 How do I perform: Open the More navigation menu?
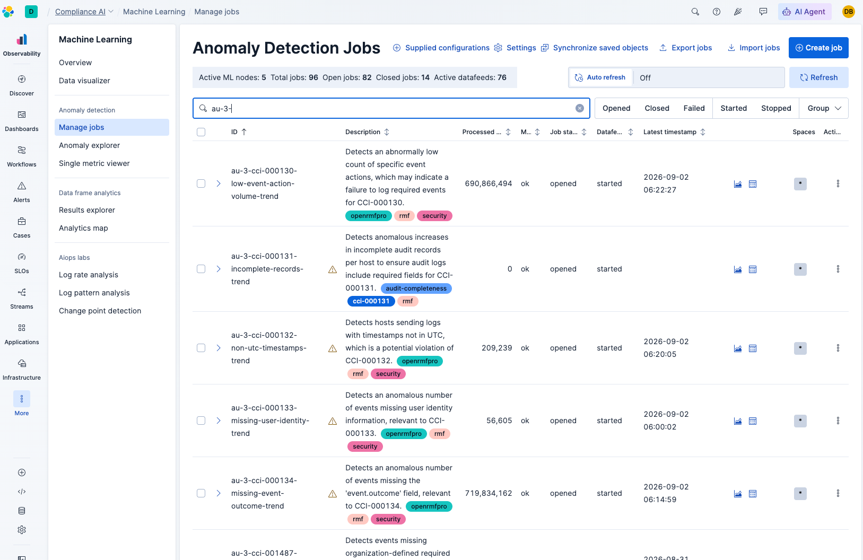pyautogui.click(x=22, y=404)
